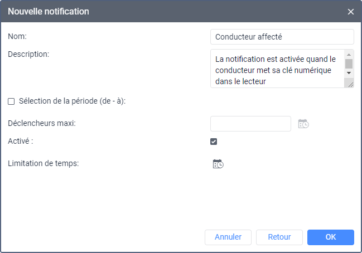Close the Nouvelle notification dialog
The height and width of the screenshot is (253, 362).
(351, 11)
